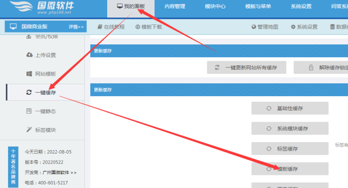Click the 模板下载 download icon
348x188 pixels.
[x=138, y=27]
